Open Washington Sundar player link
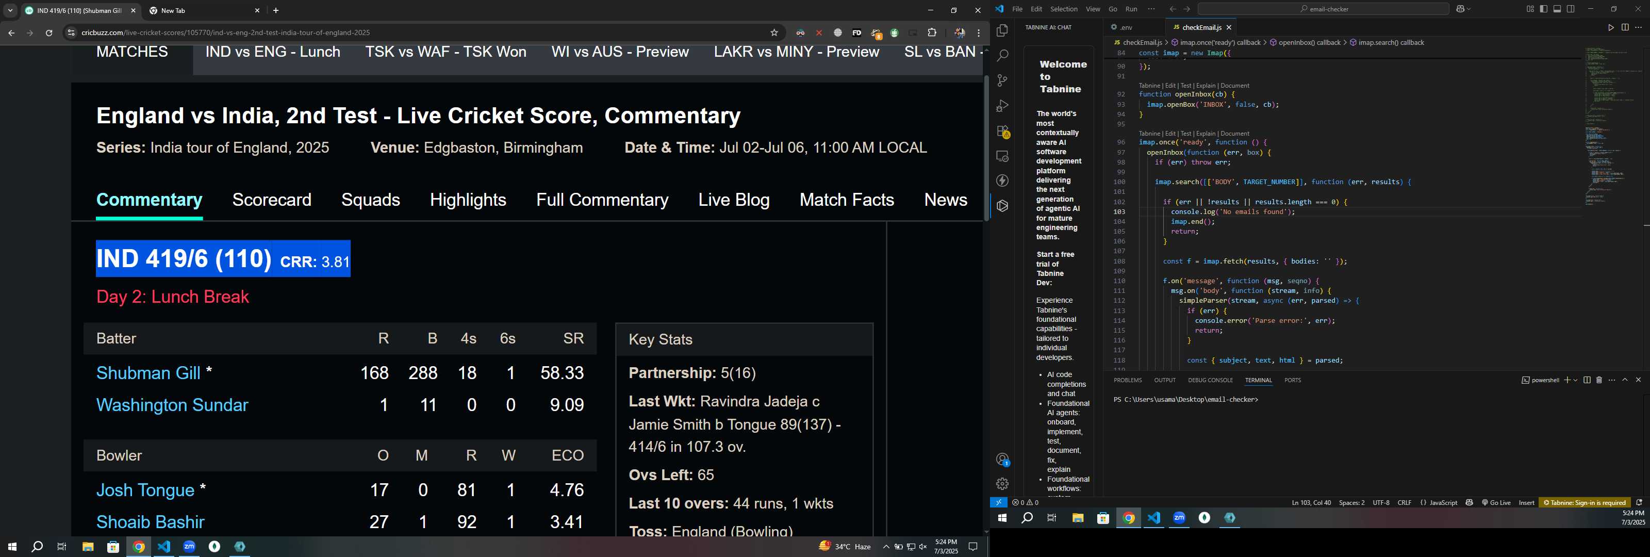Screen dimensions: 1650x557 (x=172, y=405)
